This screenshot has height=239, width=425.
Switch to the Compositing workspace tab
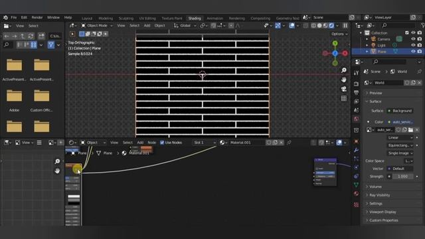tap(260, 19)
